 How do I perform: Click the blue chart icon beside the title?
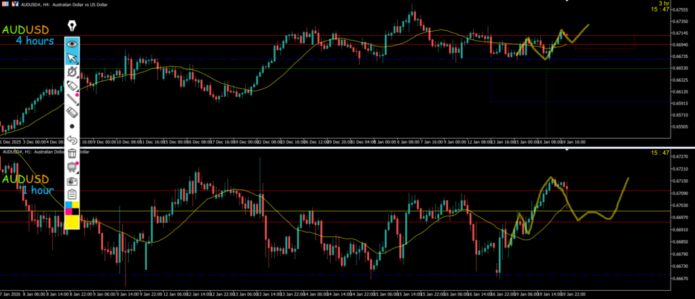click(14, 3)
